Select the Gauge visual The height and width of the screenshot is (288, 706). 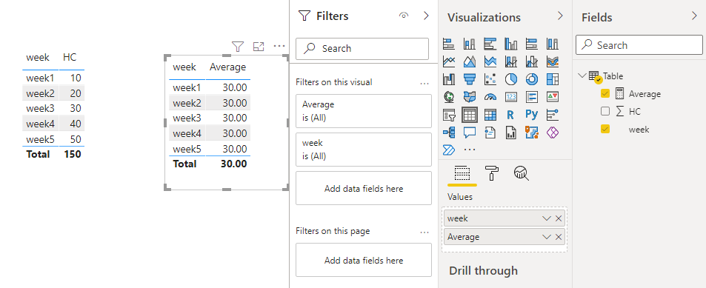[x=490, y=97]
